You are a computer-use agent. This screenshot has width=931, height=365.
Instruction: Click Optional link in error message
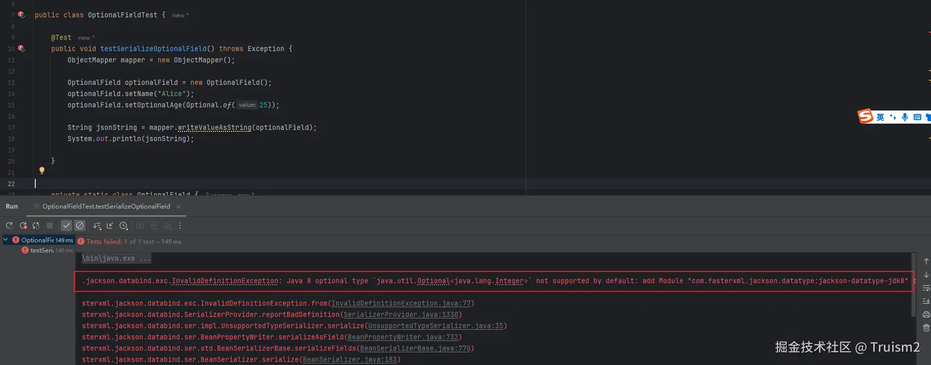[x=433, y=281]
